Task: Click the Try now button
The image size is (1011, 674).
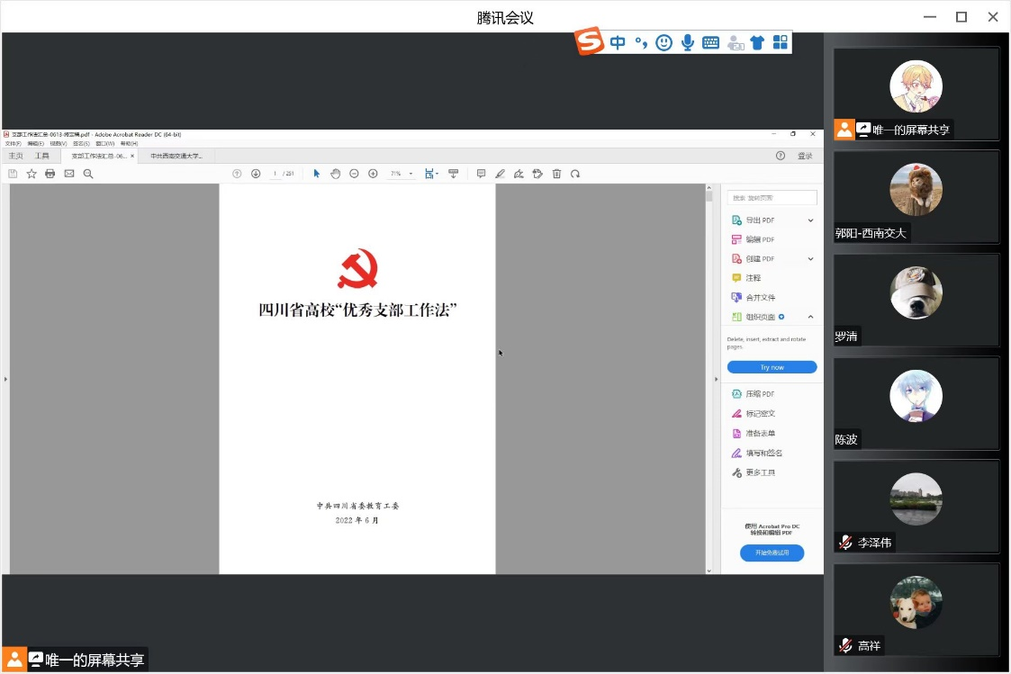Action: [x=772, y=367]
